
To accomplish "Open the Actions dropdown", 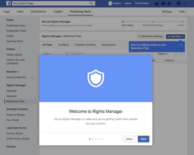I will tap(77, 54).
